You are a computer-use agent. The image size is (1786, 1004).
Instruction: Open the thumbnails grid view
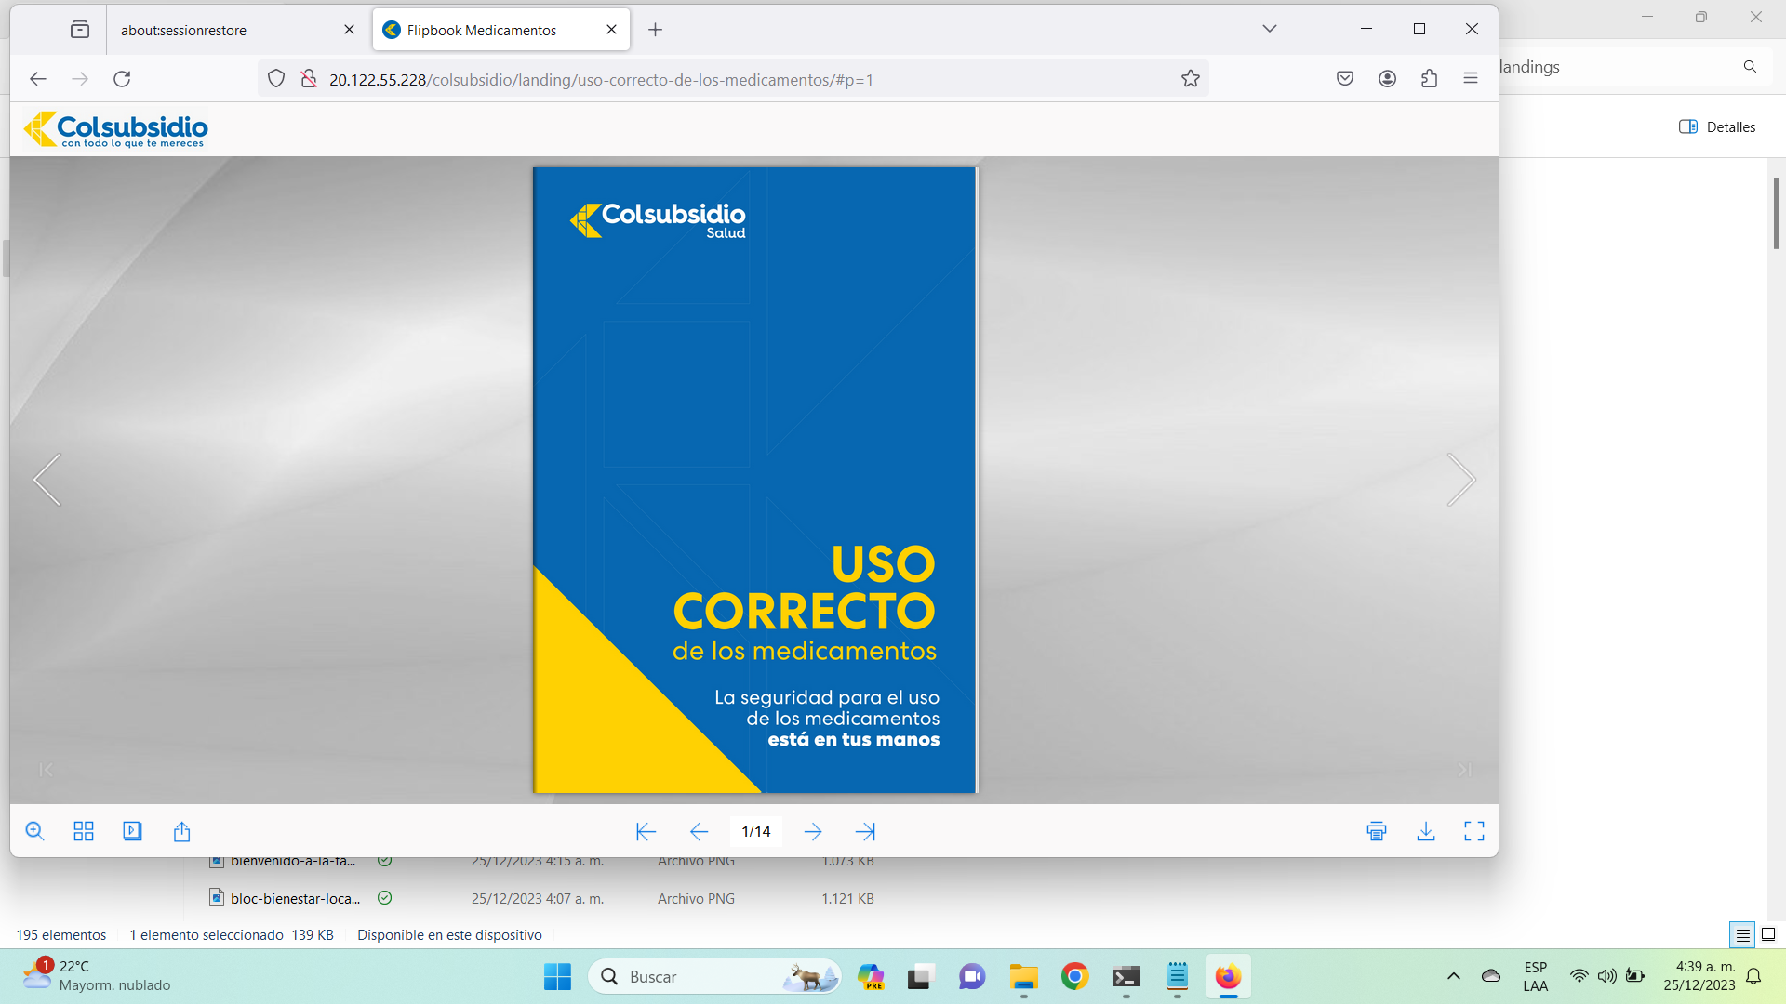pyautogui.click(x=84, y=831)
